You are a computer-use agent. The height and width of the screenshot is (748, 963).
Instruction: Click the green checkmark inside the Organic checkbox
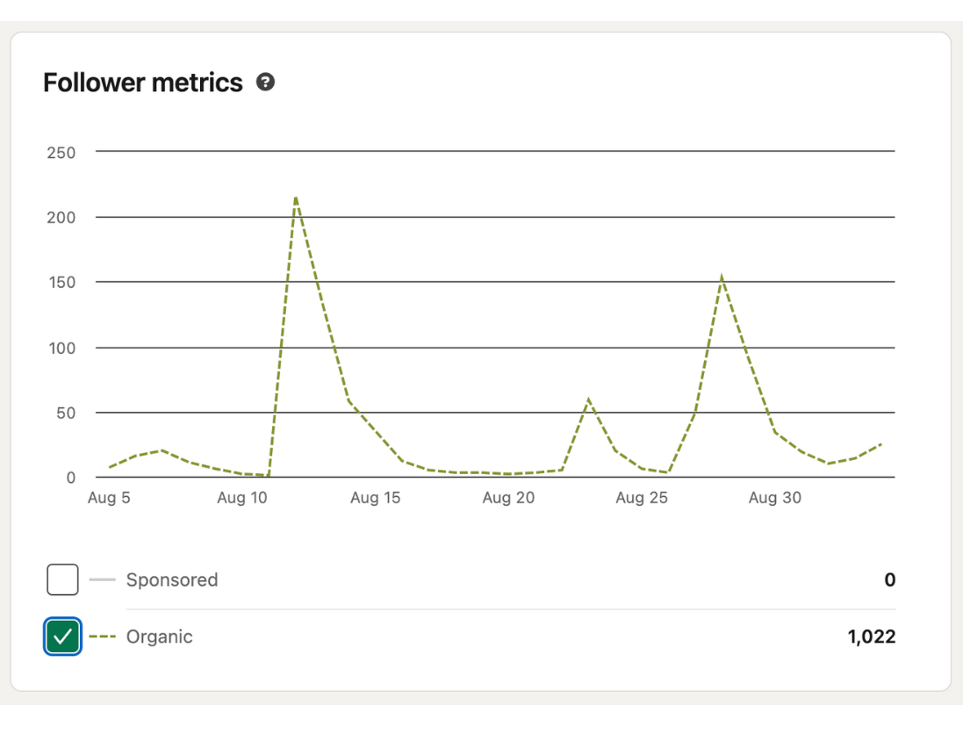[61, 637]
